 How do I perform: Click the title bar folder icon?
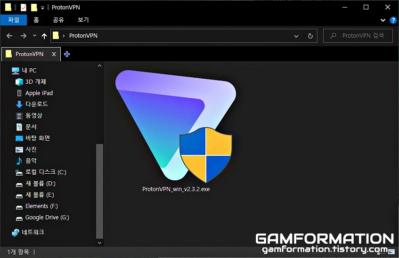coord(8,8)
